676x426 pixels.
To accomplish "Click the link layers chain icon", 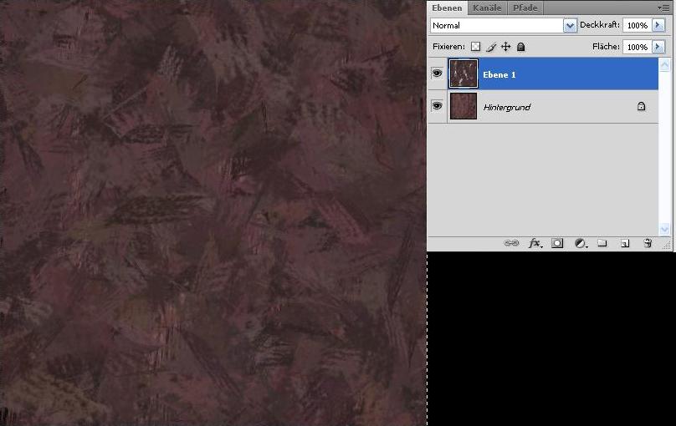I will [x=511, y=243].
